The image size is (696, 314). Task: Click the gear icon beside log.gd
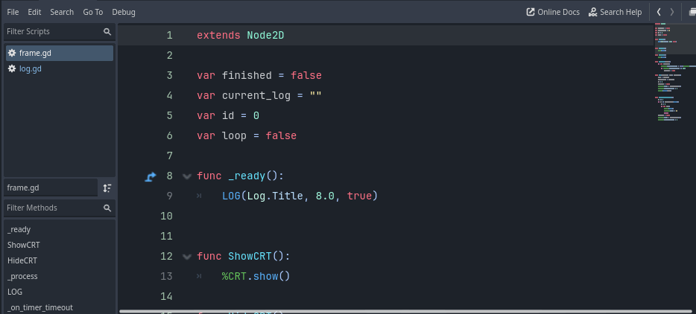(12, 68)
